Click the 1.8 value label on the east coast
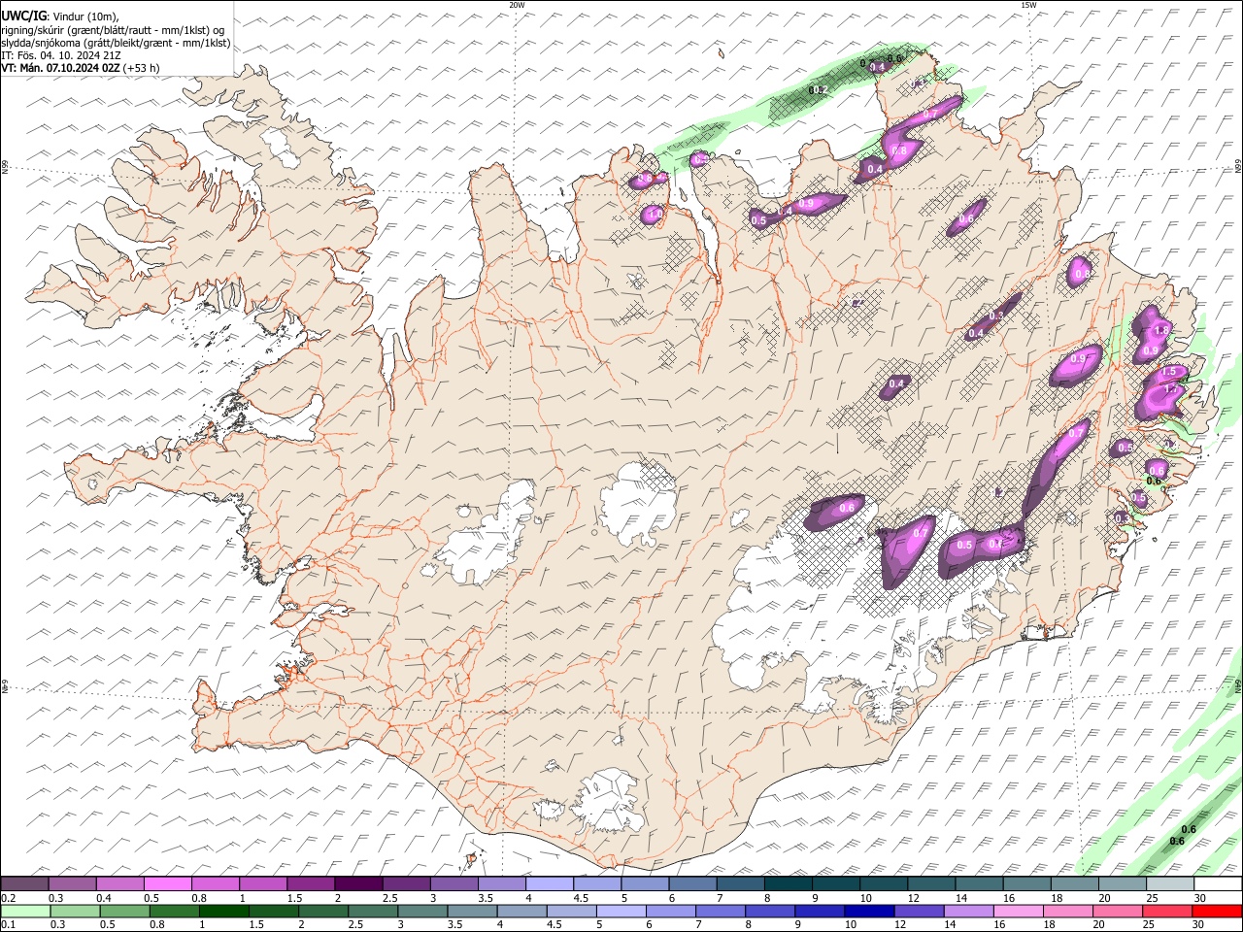The image size is (1243, 932). pos(1161,330)
